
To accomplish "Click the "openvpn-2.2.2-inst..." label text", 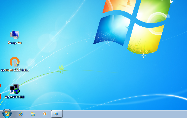I will pos(15,70).
